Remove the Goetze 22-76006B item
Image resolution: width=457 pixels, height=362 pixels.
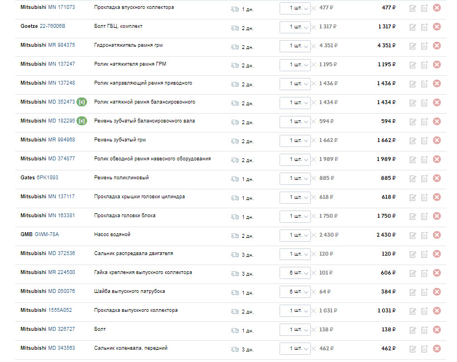[436, 27]
